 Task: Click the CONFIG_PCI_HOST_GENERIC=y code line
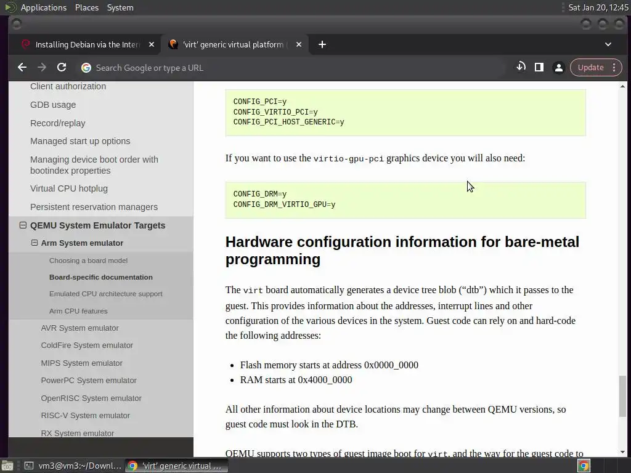[x=288, y=123]
